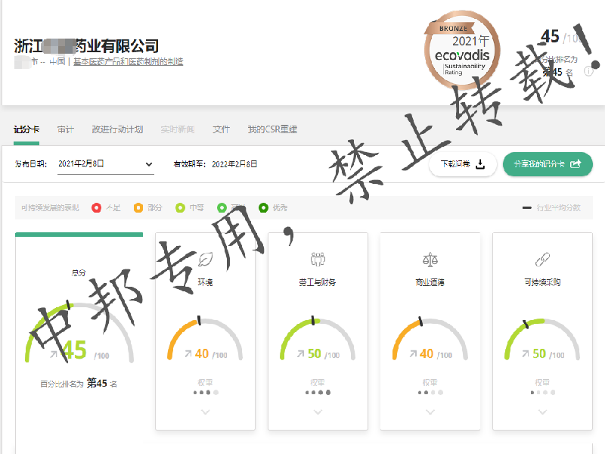
Task: Expand the 商业道德 card chevron
Action: (x=430, y=412)
